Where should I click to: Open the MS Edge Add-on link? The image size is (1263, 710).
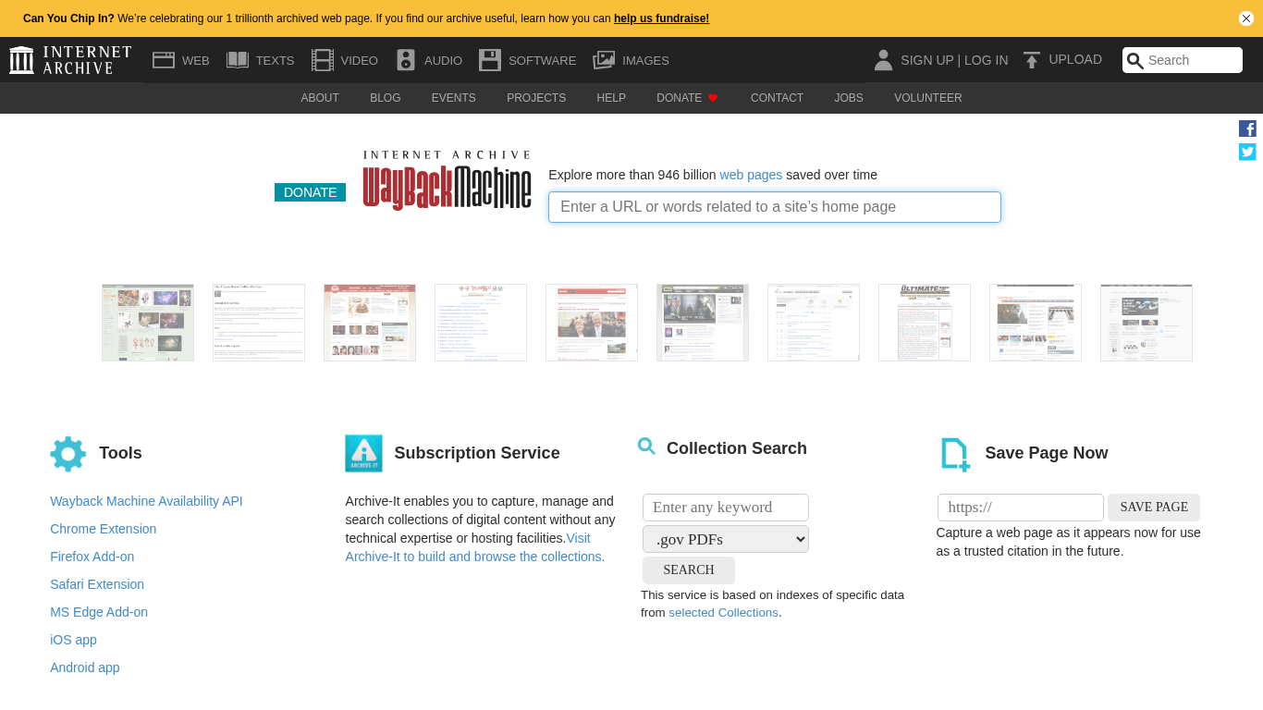click(99, 612)
